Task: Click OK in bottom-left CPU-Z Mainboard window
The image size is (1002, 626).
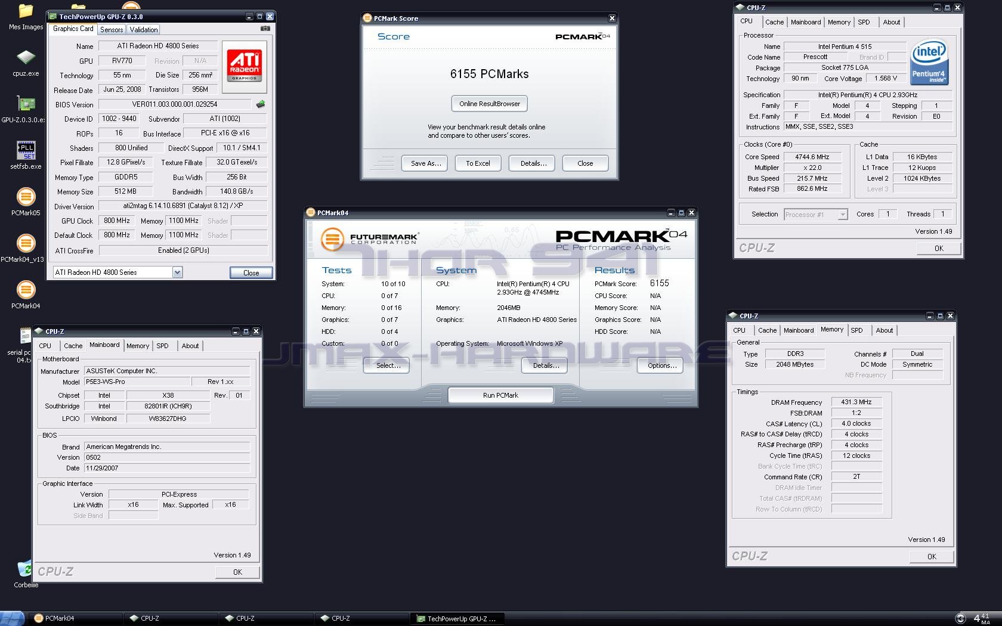Action: [237, 572]
